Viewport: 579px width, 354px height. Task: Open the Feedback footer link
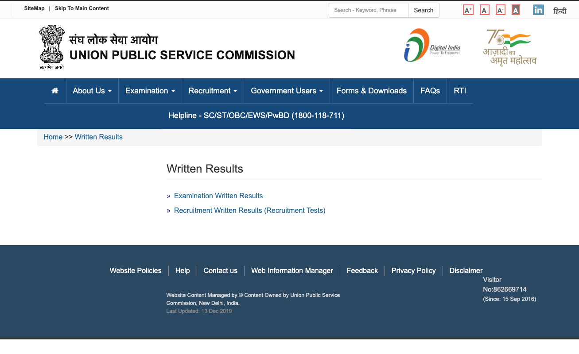pos(362,270)
